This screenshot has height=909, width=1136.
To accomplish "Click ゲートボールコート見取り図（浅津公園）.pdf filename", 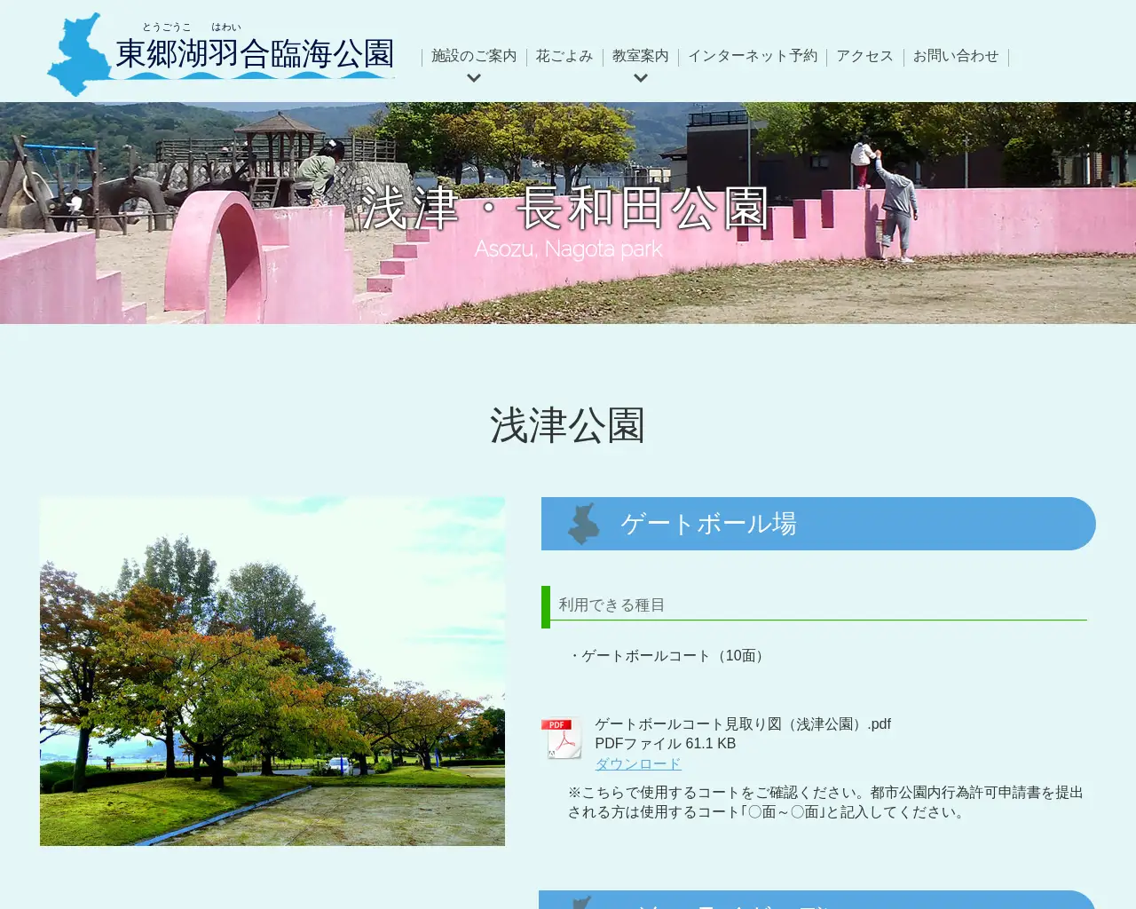I will pos(744,723).
